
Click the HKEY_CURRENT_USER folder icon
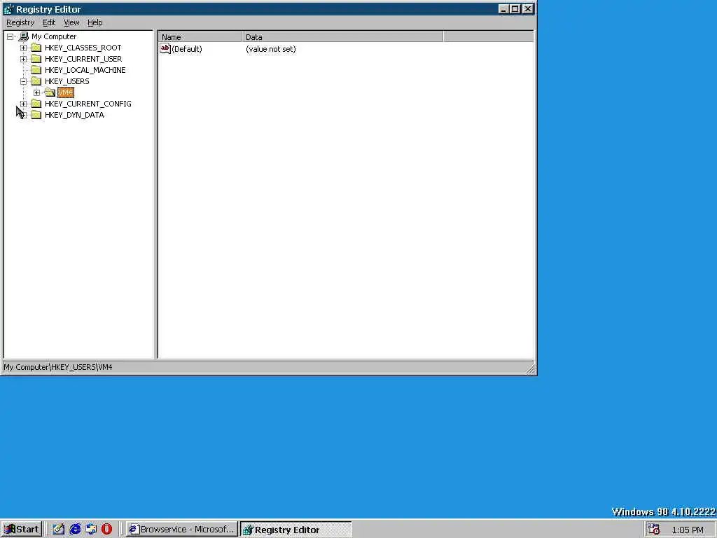(36, 59)
